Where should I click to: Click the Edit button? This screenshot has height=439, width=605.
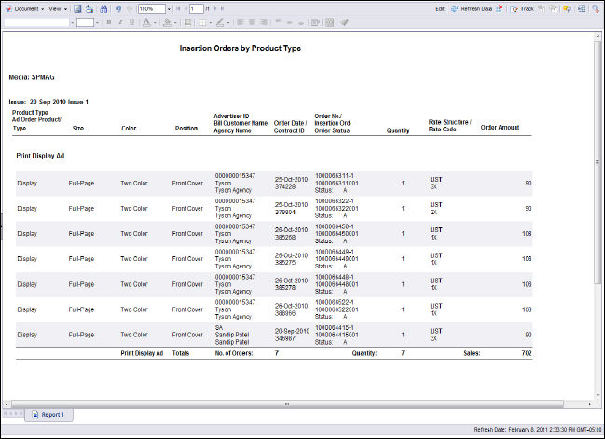point(439,7)
